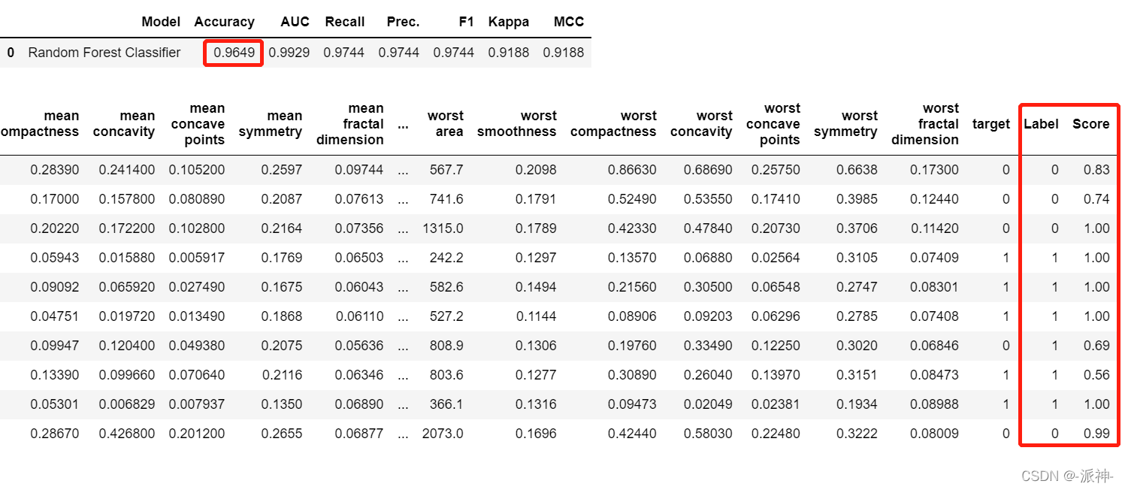Select the F1 column header
The height and width of the screenshot is (490, 1125).
[466, 22]
